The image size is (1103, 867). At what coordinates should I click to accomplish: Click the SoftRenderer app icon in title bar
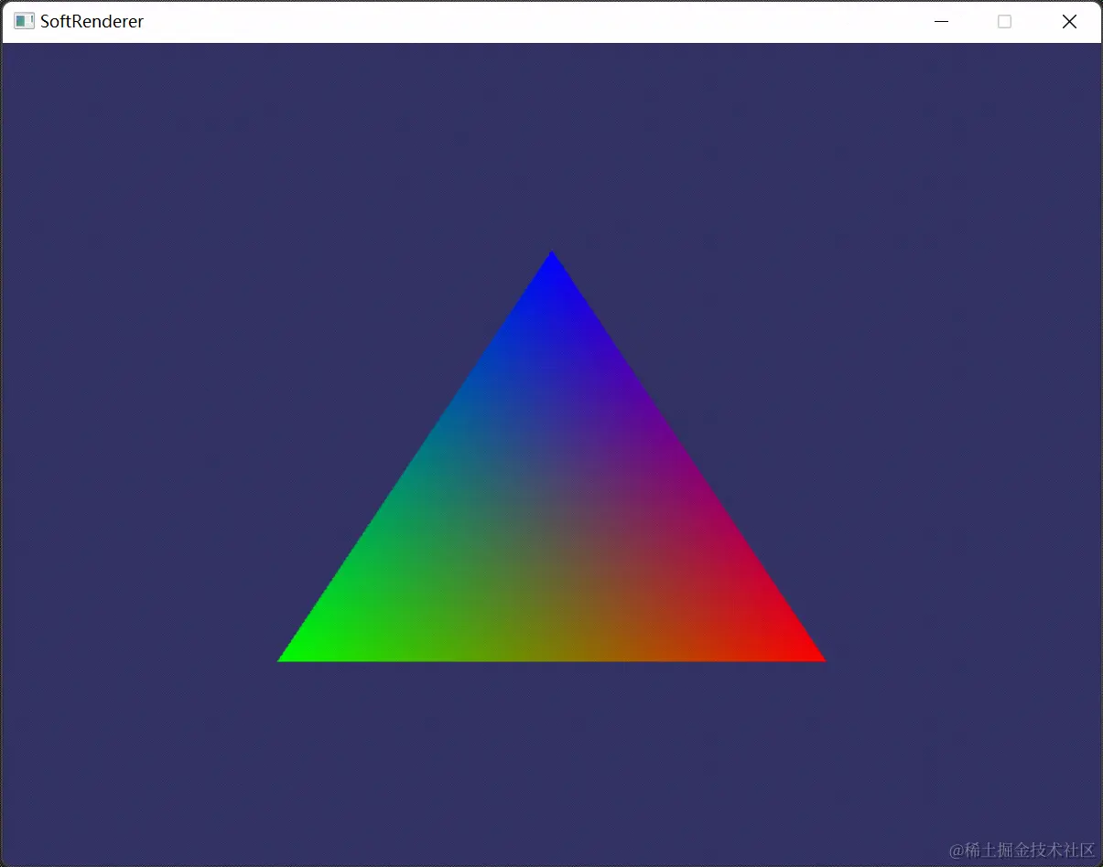tap(24, 21)
